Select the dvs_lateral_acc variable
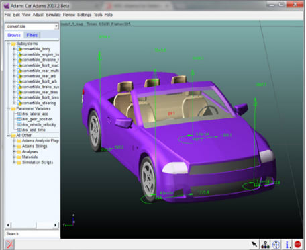 click(x=33, y=114)
